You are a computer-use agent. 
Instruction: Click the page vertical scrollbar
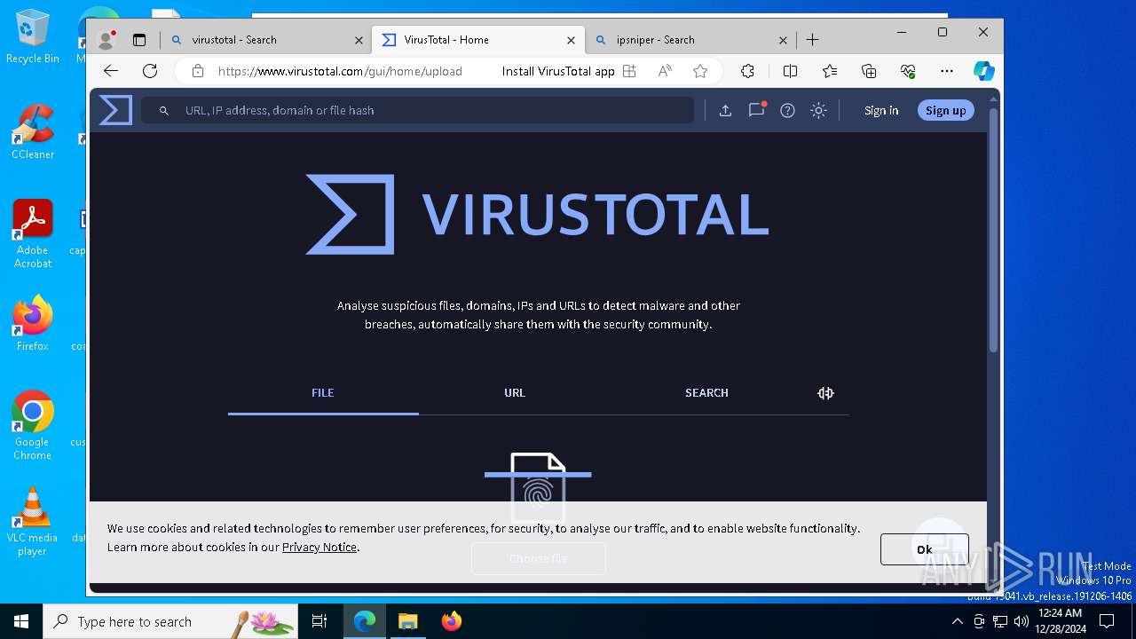click(993, 231)
